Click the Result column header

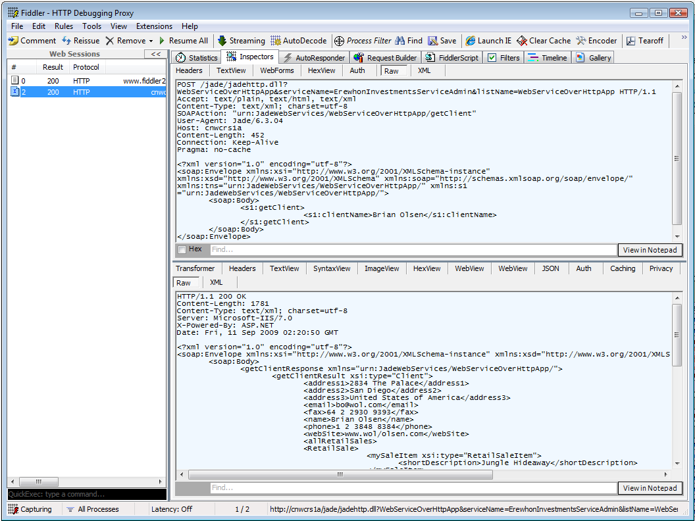[x=53, y=67]
